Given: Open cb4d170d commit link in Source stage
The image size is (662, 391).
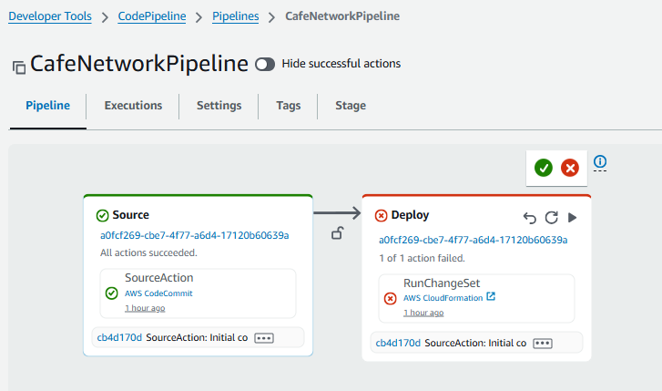Looking at the screenshot, I should [x=119, y=337].
